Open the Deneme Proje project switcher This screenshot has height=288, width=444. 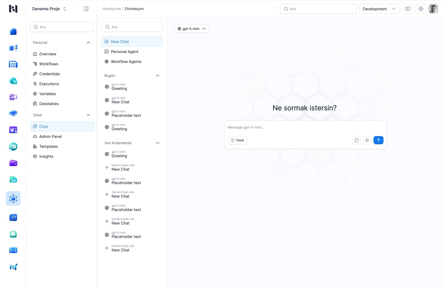pos(49,9)
